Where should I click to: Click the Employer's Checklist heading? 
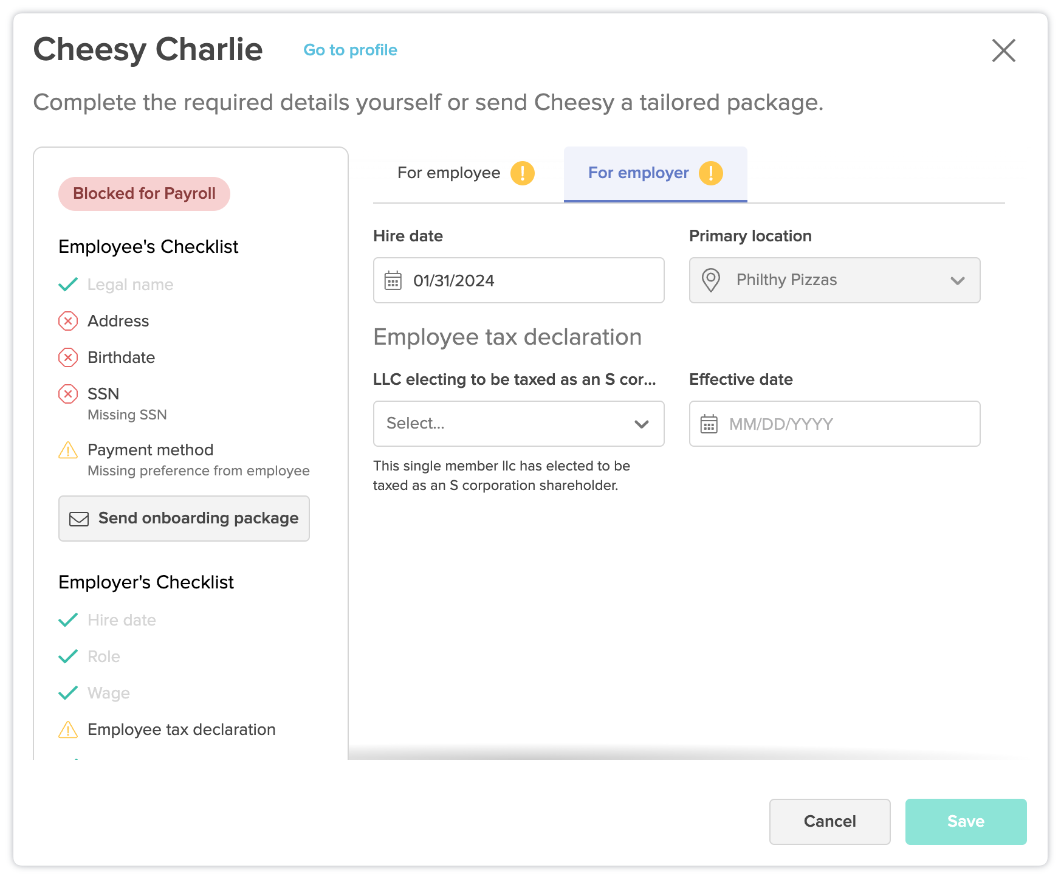(x=146, y=582)
